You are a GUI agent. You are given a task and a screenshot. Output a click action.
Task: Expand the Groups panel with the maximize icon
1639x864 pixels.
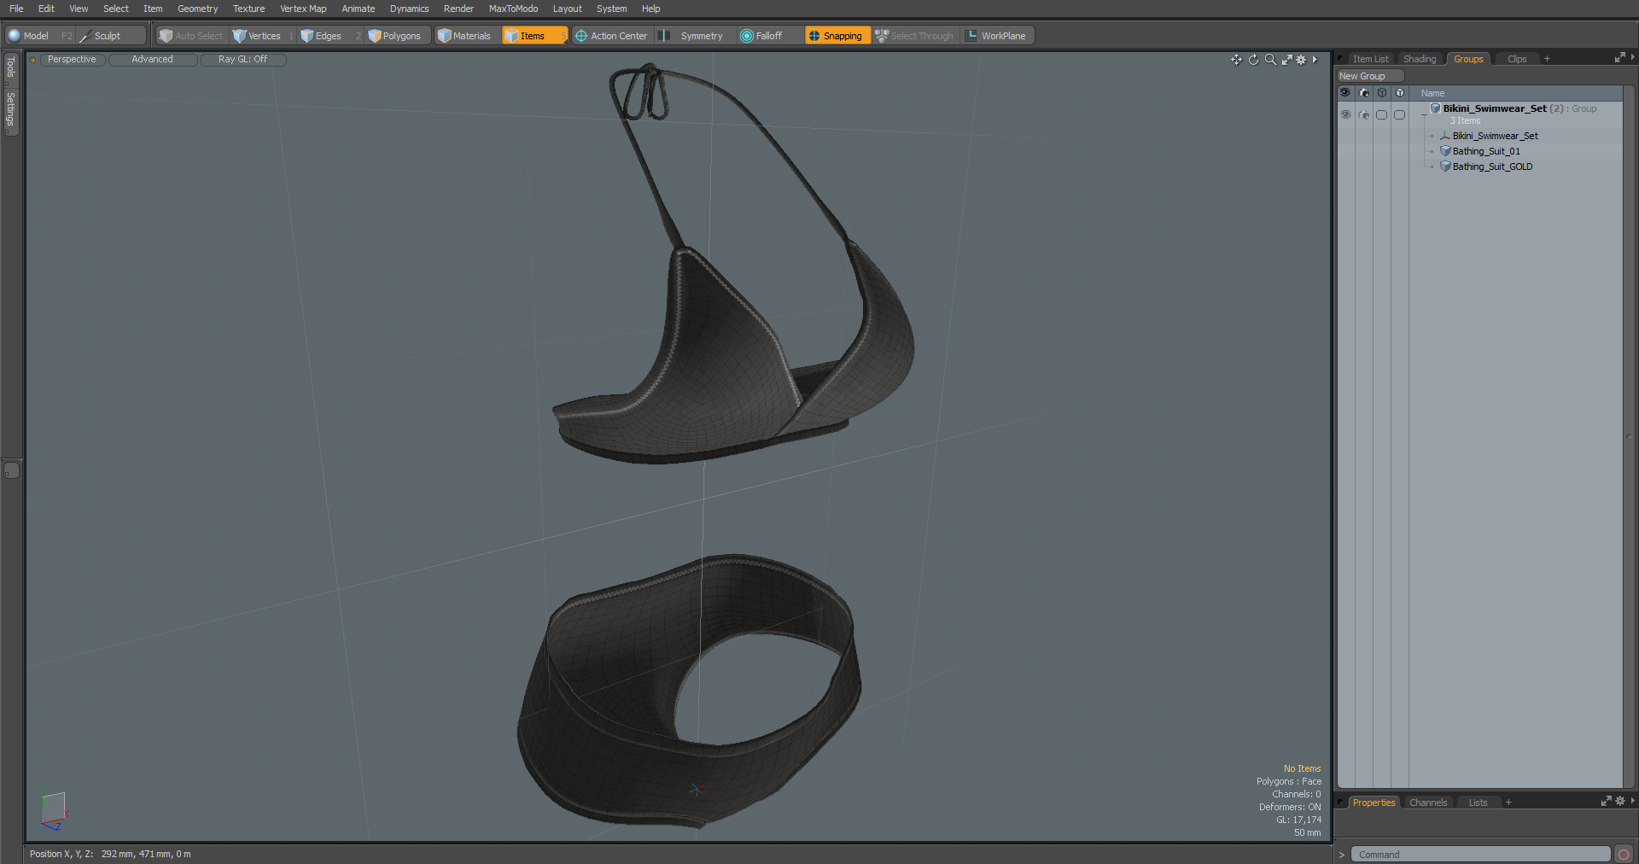coord(1619,58)
